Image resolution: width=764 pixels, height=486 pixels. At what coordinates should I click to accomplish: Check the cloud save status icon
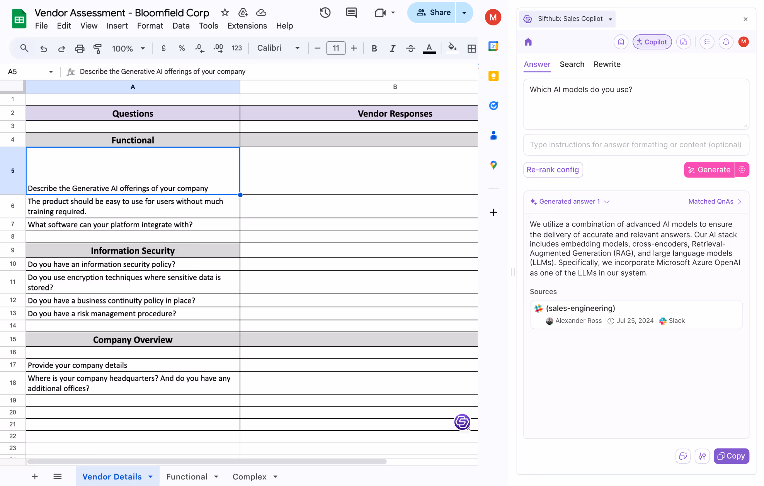(261, 12)
